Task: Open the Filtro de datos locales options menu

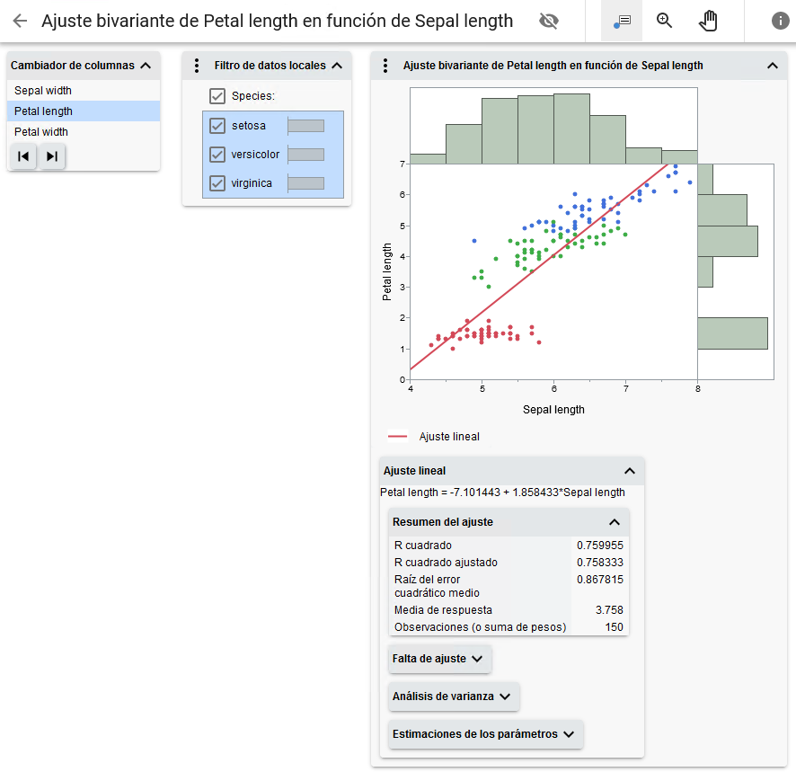Action: [x=198, y=66]
